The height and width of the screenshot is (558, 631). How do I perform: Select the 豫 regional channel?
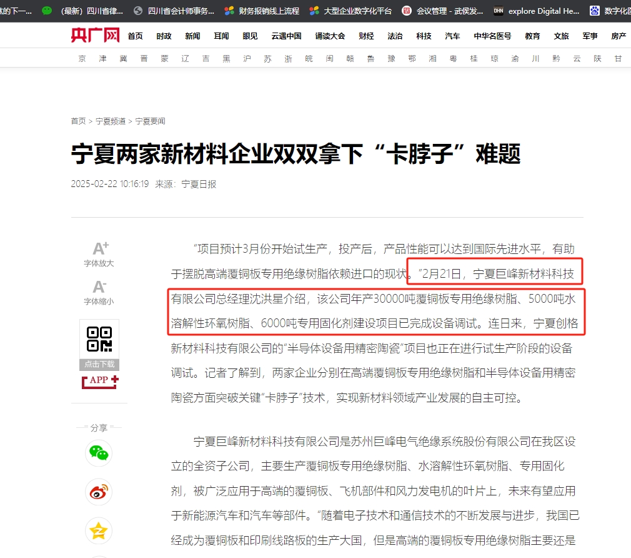[392, 58]
